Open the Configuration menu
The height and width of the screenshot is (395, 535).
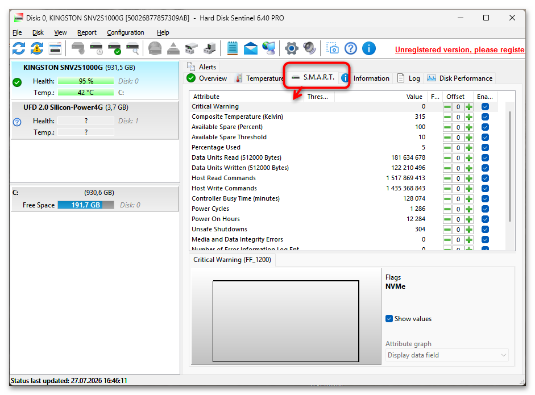(x=125, y=32)
